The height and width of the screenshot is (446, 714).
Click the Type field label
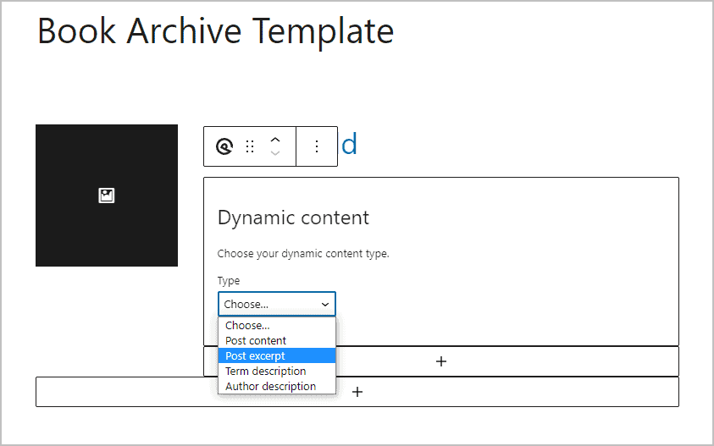(x=229, y=281)
